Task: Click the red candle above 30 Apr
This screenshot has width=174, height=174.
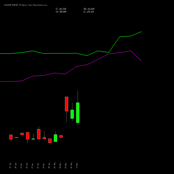Action: click(50, 141)
